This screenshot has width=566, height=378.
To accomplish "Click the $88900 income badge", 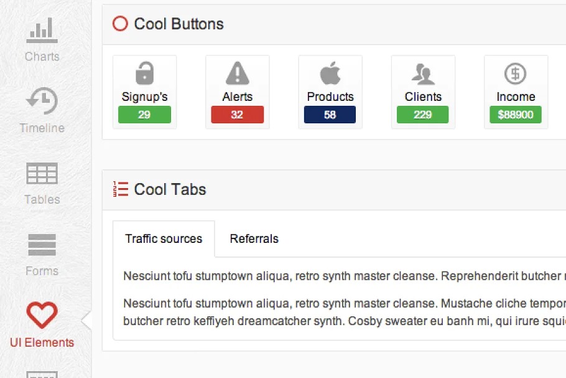I will [x=515, y=115].
